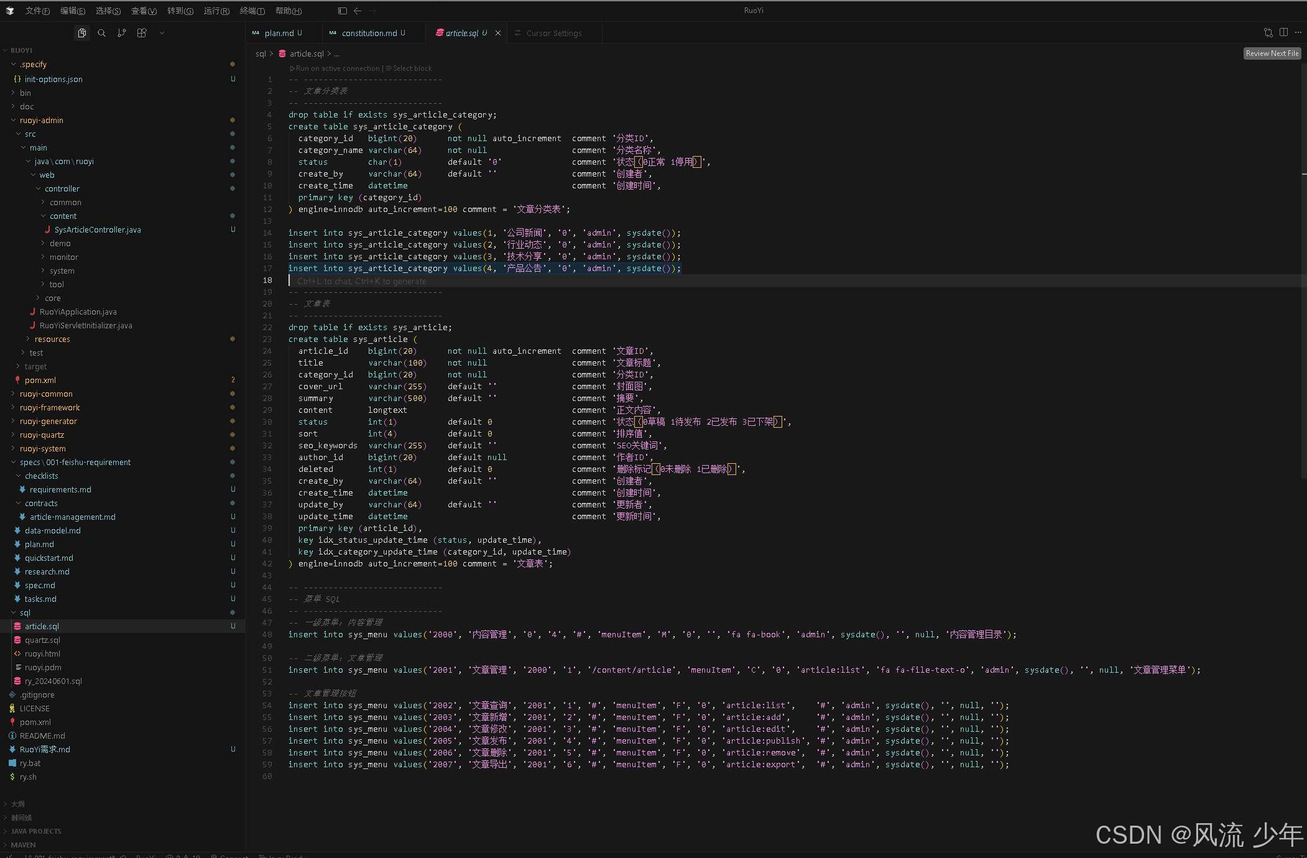1307x858 pixels.
Task: Expand the ruoyi-common folder
Action: point(46,394)
